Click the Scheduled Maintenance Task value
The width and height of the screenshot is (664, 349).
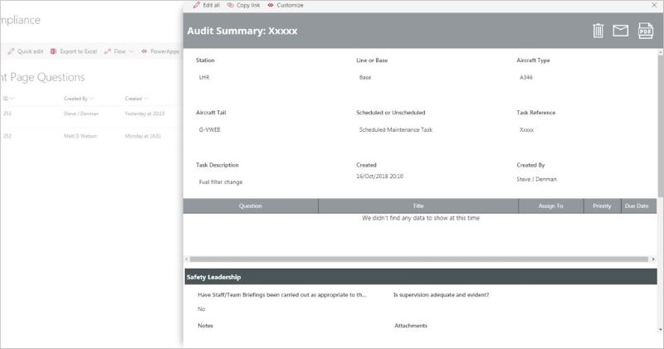pyautogui.click(x=396, y=130)
